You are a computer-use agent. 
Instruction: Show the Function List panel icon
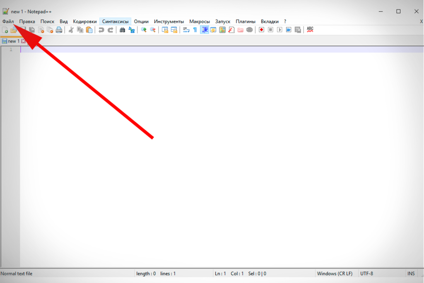click(x=231, y=30)
